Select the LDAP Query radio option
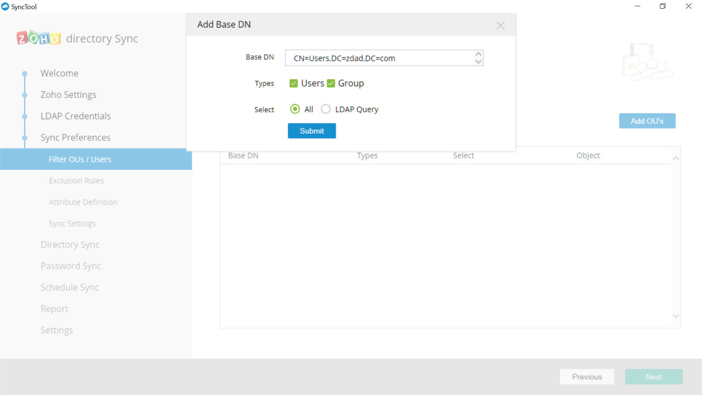Image resolution: width=702 pixels, height=395 pixels. [326, 109]
